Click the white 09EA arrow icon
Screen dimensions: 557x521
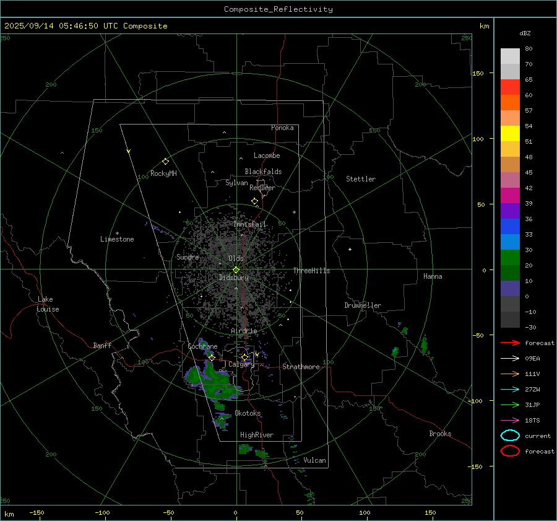[x=510, y=358]
